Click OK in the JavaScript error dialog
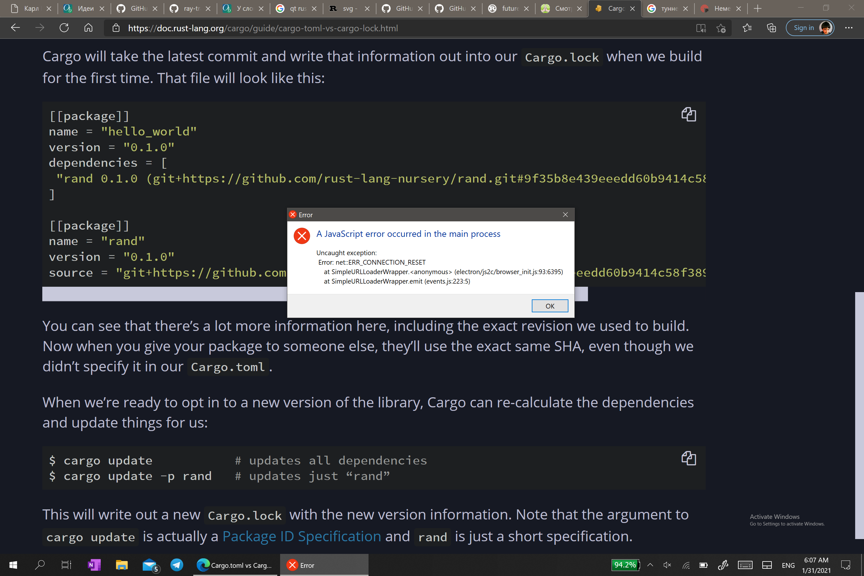The image size is (864, 576). click(x=549, y=306)
